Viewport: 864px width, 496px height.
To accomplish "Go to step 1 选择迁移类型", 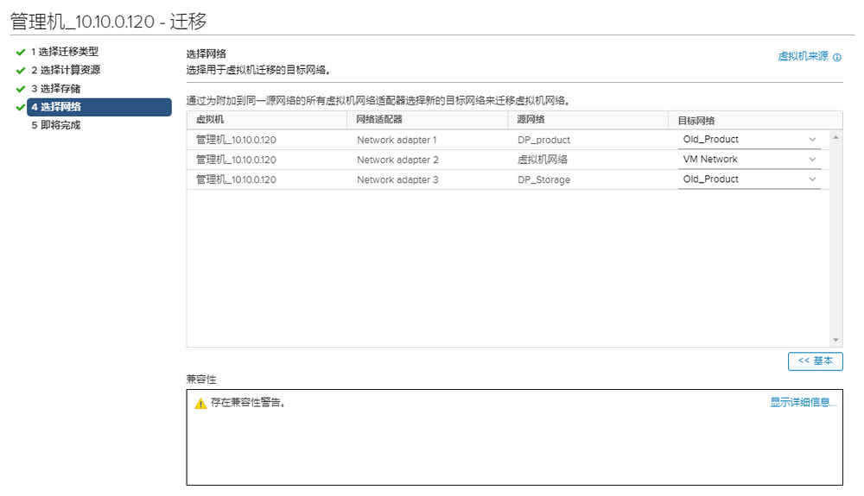I will click(x=68, y=52).
